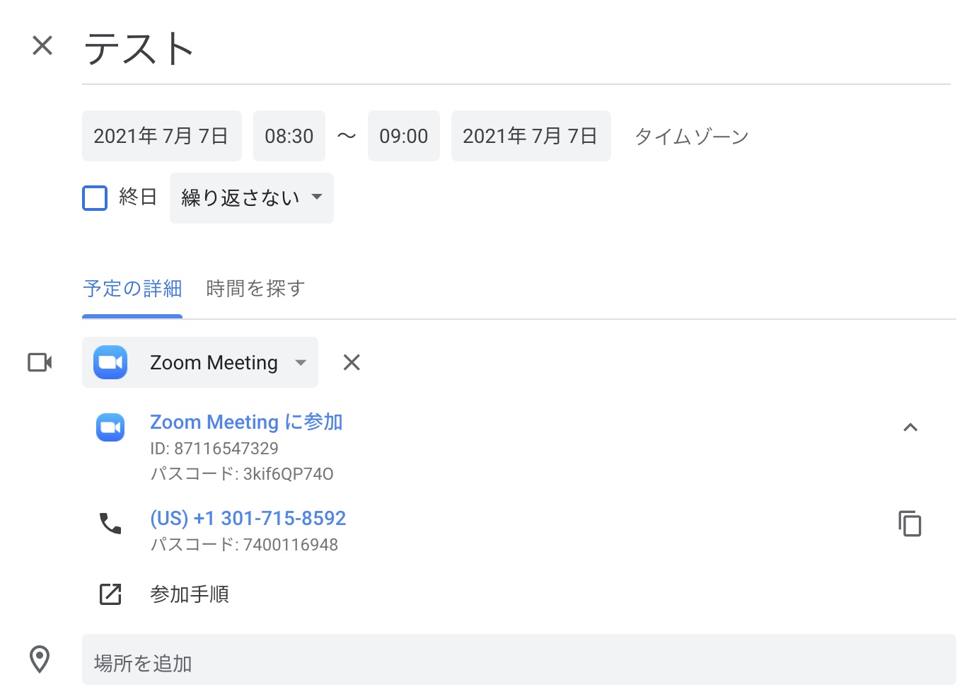
Task: Select the end time 09:00
Action: (403, 136)
